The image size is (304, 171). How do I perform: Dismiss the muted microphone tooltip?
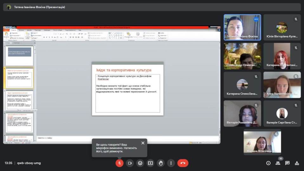tap(143, 143)
